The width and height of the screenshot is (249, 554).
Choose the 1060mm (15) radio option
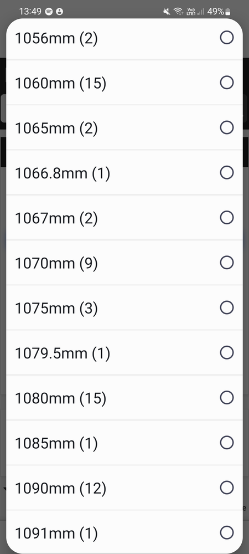pos(227,83)
